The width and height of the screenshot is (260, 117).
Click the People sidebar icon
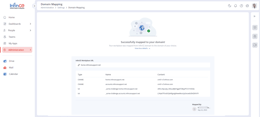(5, 30)
